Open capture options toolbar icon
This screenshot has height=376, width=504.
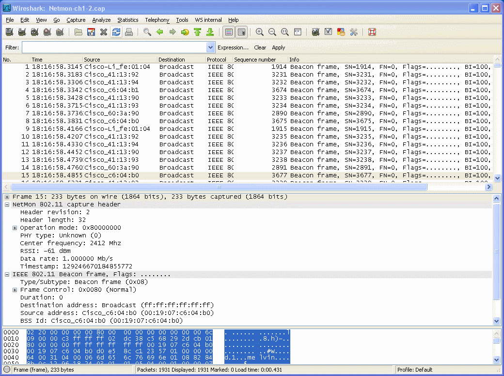point(22,32)
